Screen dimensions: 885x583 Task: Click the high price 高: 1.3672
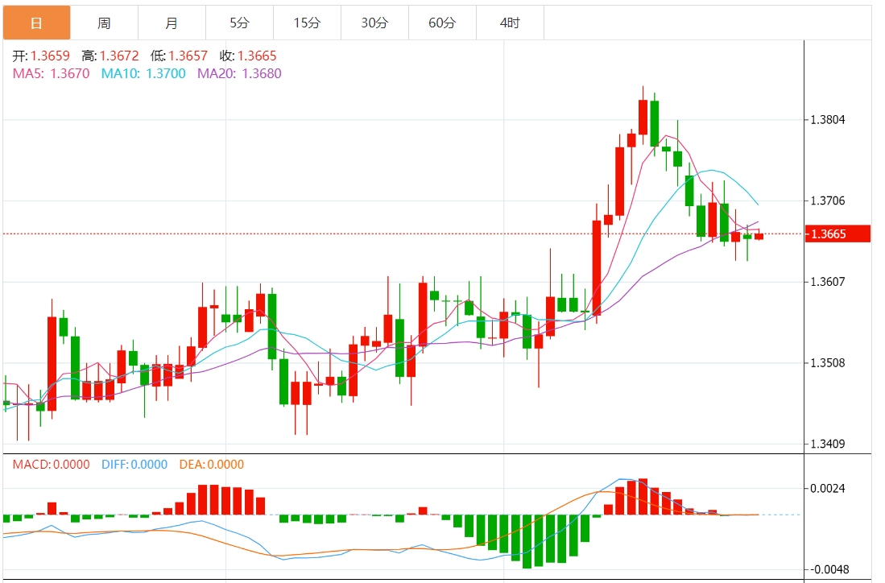[x=110, y=56]
